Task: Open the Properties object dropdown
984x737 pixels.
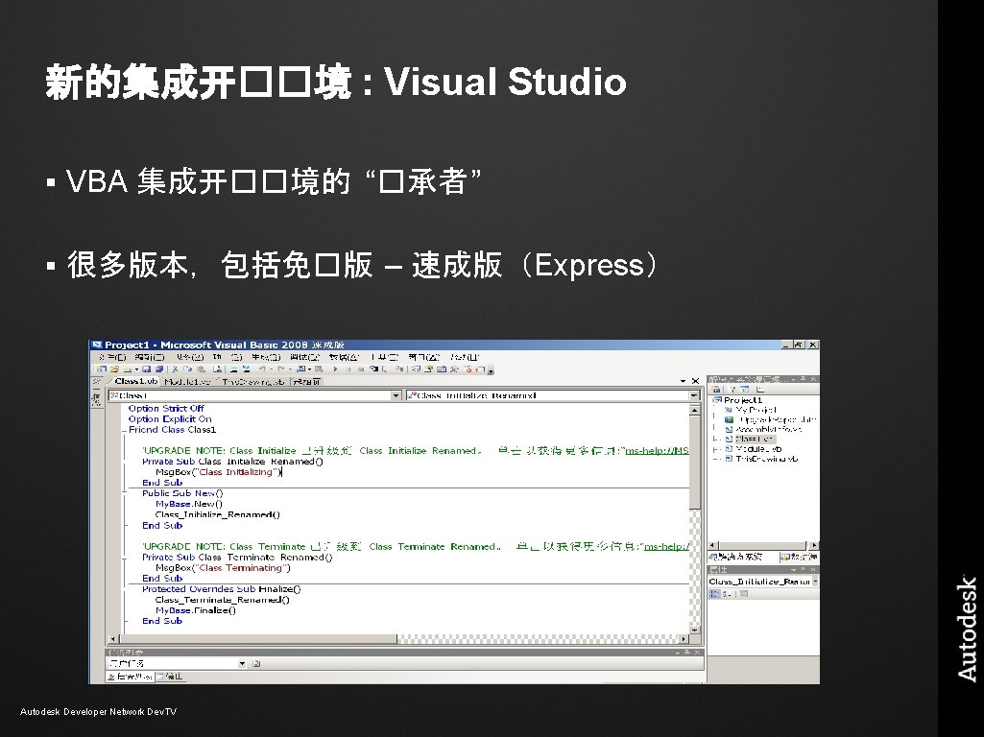Action: (x=815, y=582)
